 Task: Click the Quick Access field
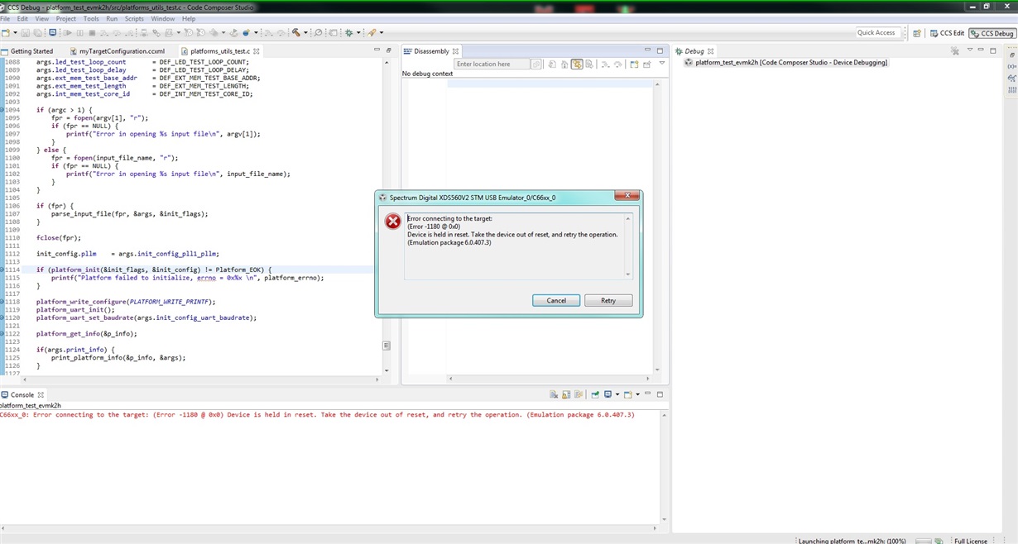point(877,32)
